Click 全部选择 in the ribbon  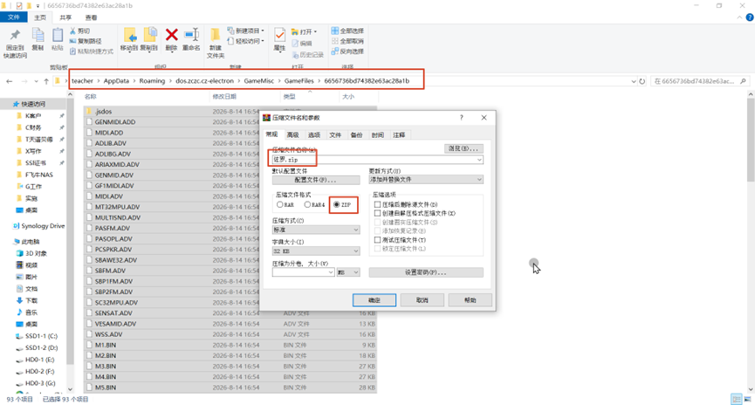[x=347, y=31]
